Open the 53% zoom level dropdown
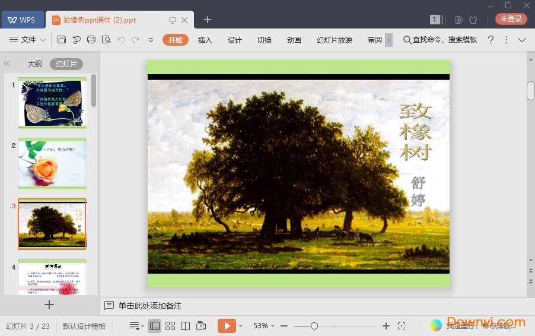 click(263, 326)
